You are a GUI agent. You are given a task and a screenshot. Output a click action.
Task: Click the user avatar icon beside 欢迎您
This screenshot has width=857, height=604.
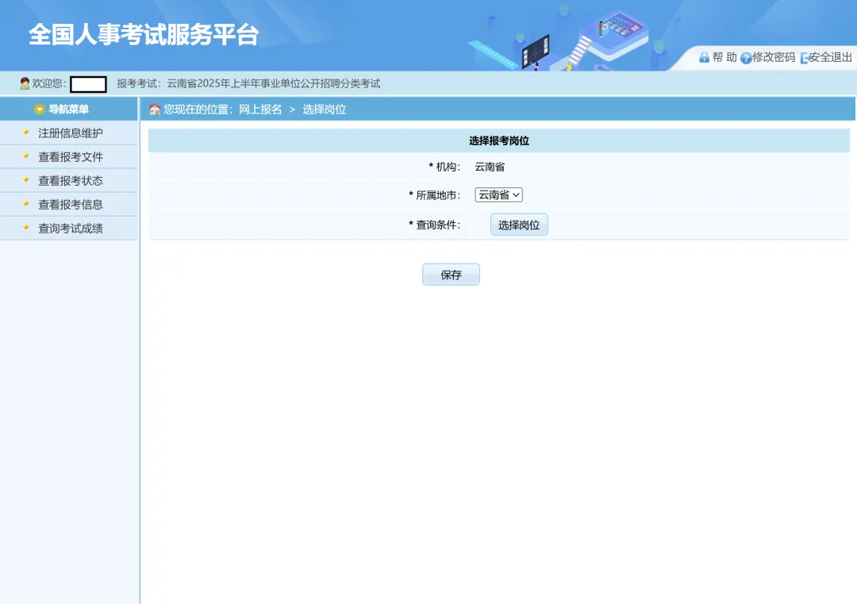click(25, 83)
